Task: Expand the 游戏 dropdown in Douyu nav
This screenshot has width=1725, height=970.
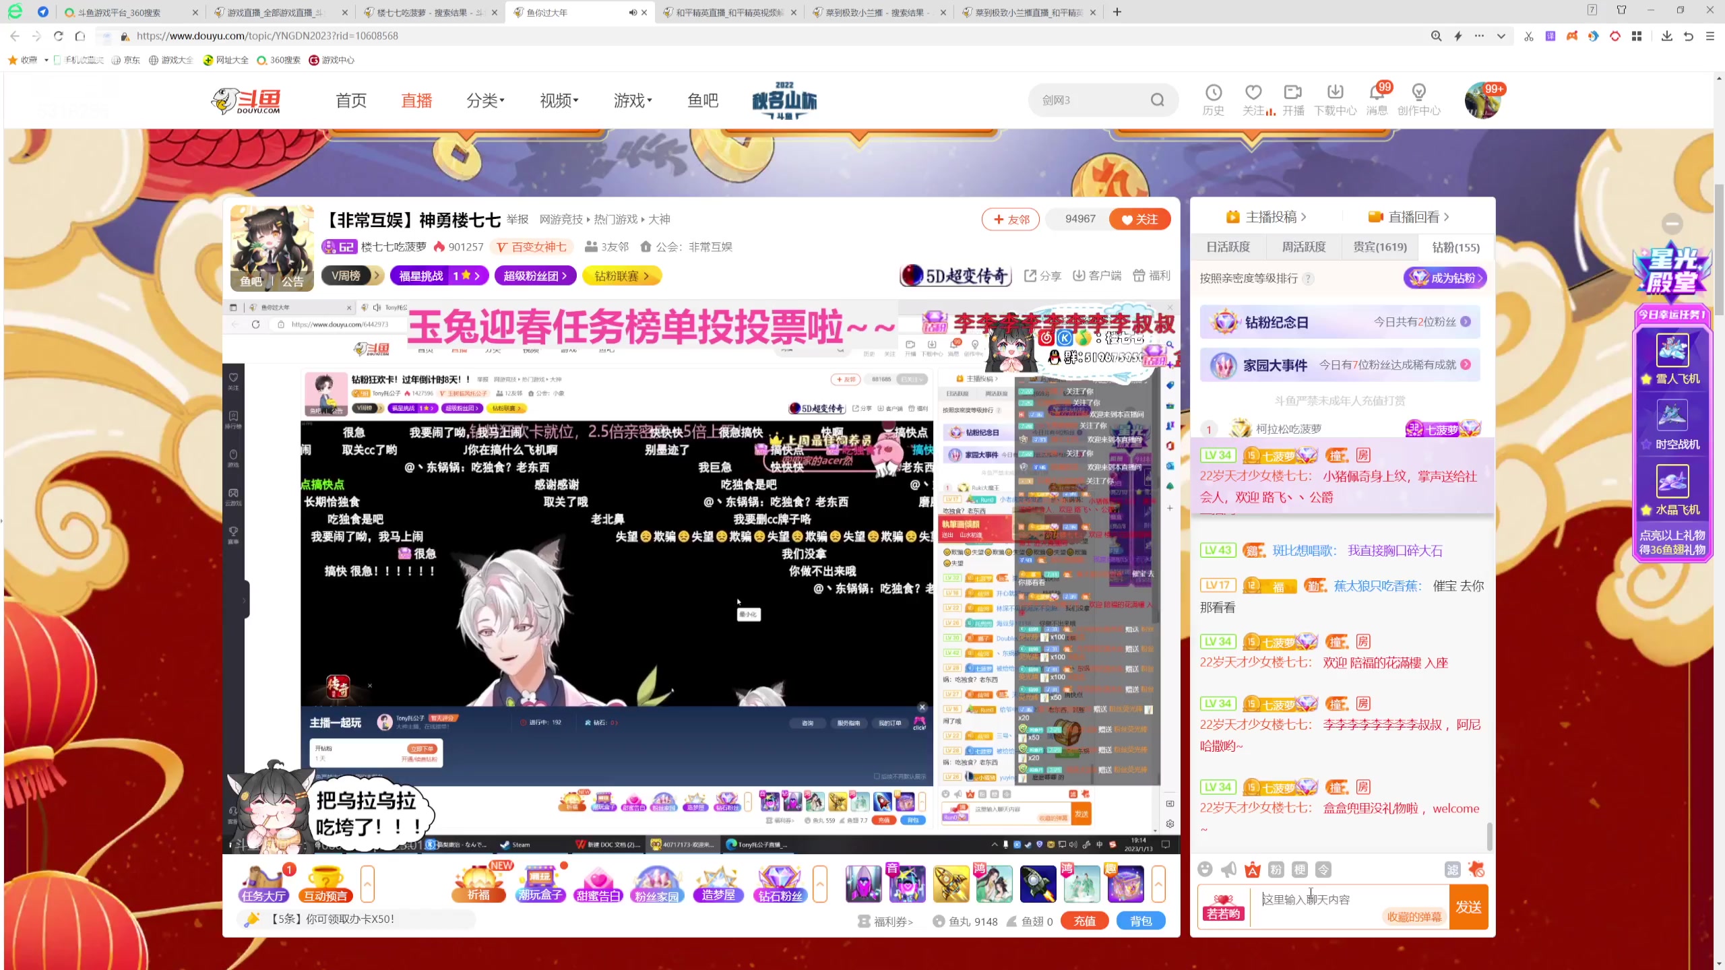Action: coord(633,100)
